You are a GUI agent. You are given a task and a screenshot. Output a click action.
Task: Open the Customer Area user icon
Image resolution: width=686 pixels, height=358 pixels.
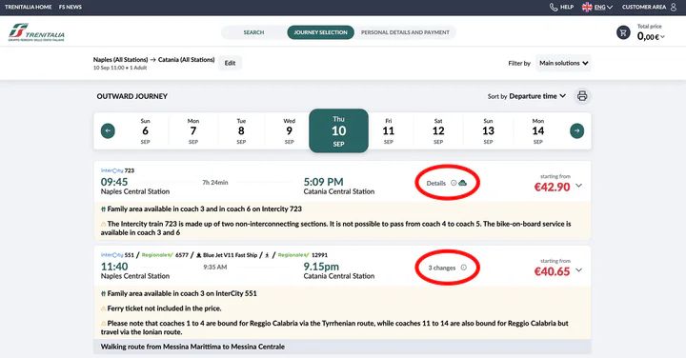click(674, 7)
